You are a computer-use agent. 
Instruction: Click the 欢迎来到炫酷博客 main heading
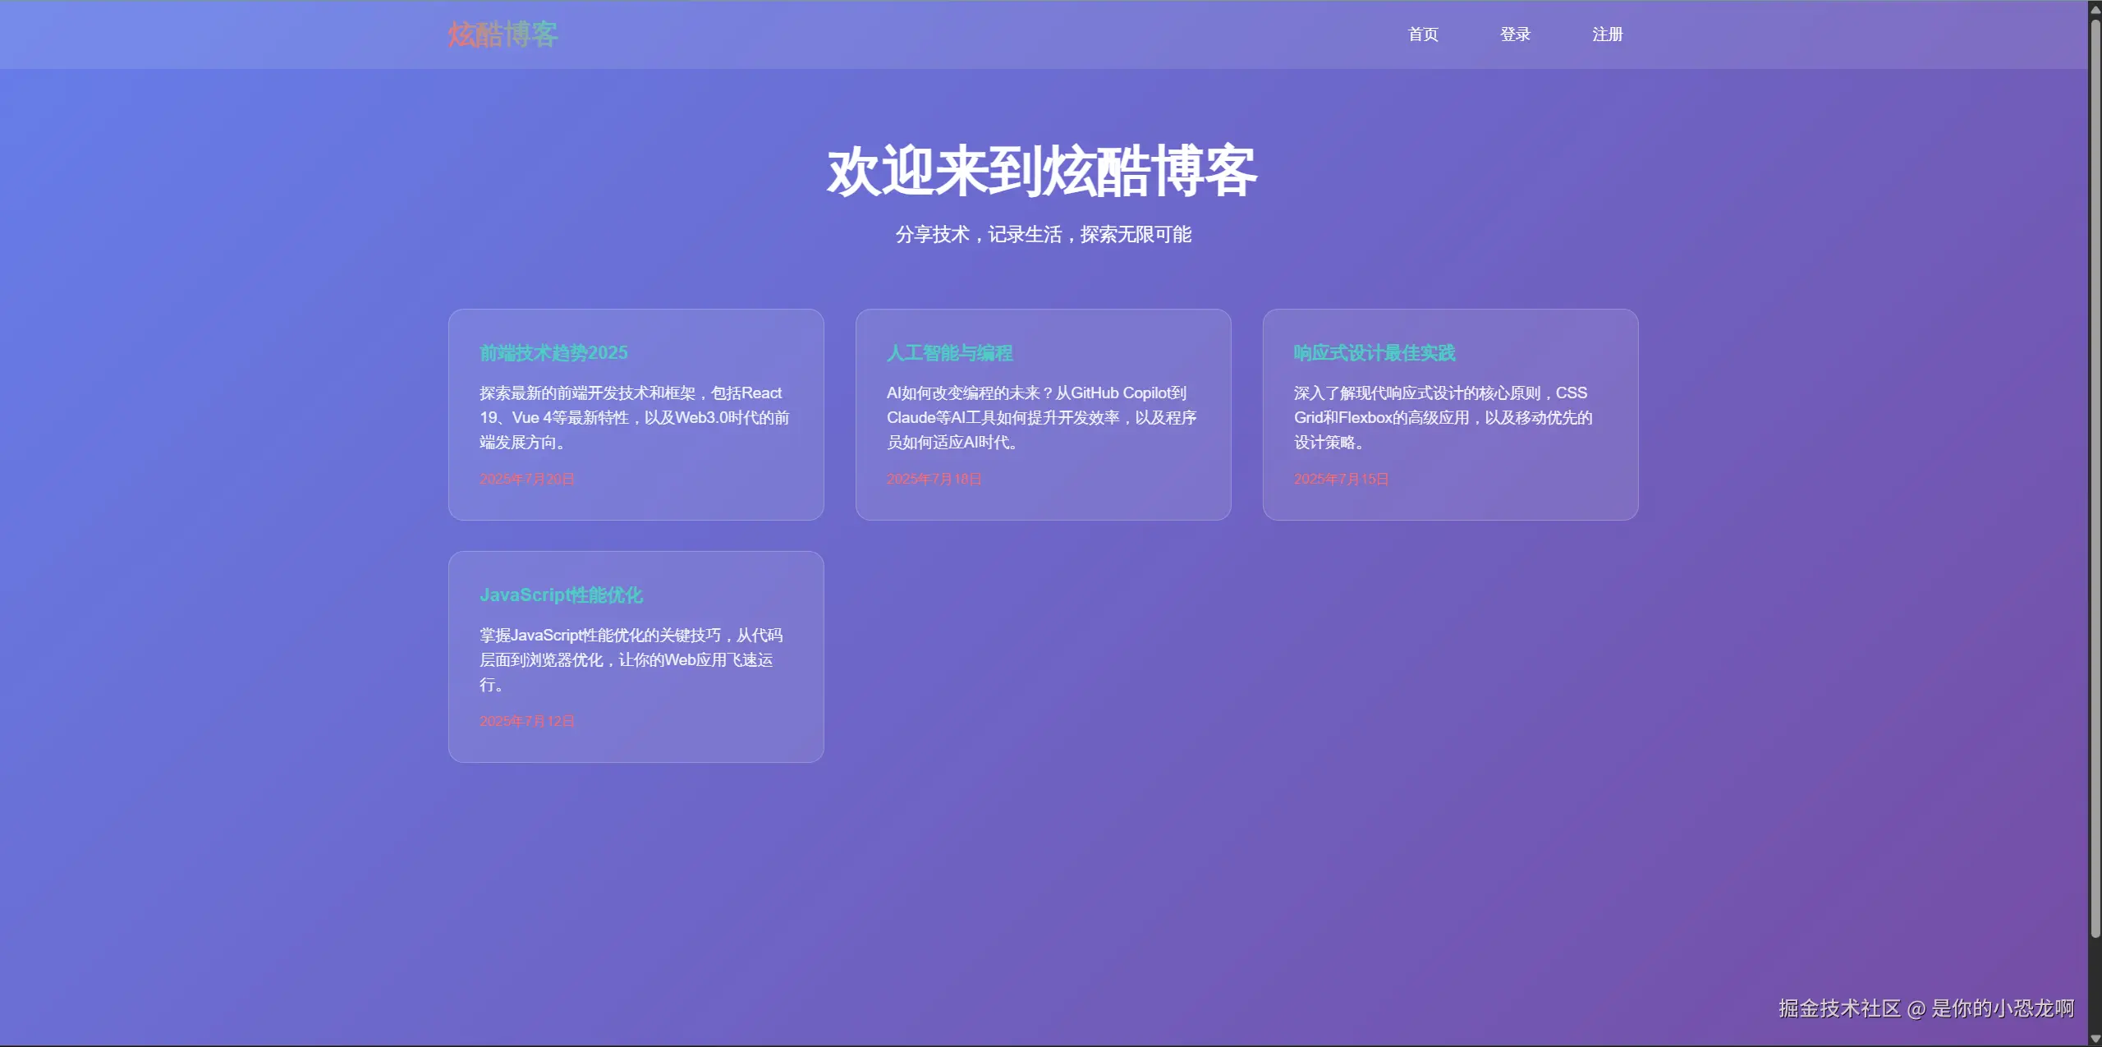pyautogui.click(x=1042, y=172)
